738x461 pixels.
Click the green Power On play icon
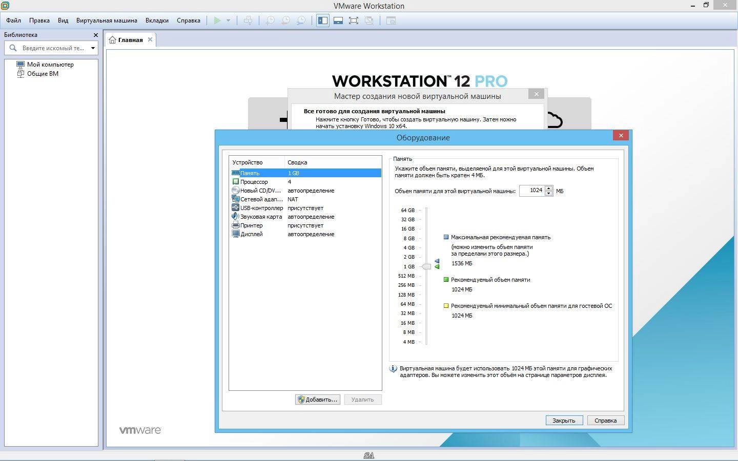pos(217,20)
